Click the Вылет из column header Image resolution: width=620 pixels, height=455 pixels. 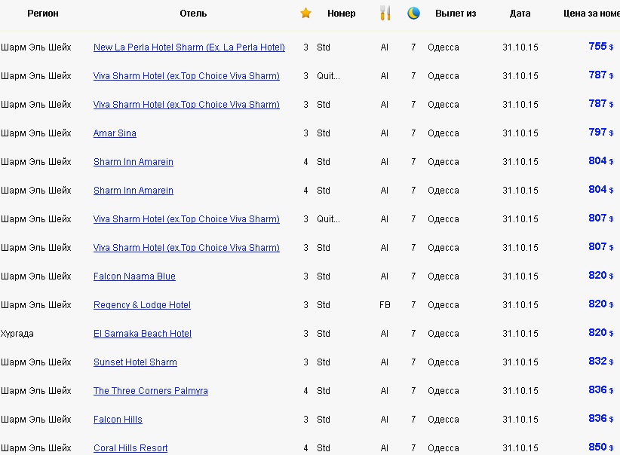coord(456,14)
